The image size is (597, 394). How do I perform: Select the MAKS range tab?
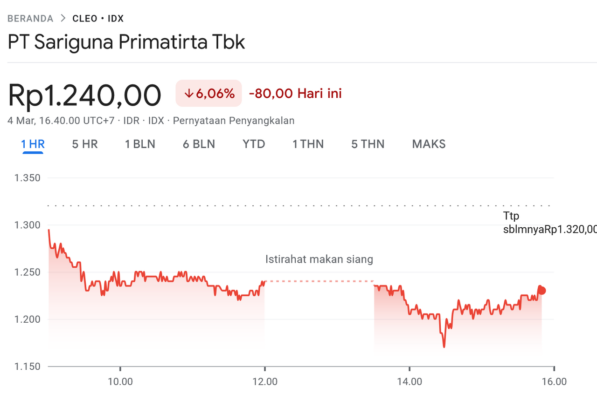(x=429, y=144)
